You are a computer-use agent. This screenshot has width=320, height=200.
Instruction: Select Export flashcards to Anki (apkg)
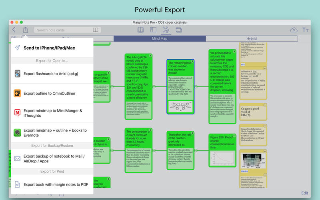pyautogui.click(x=52, y=74)
